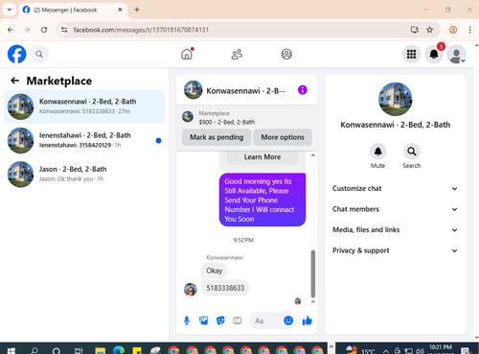Click the Mute bell icon

point(378,152)
